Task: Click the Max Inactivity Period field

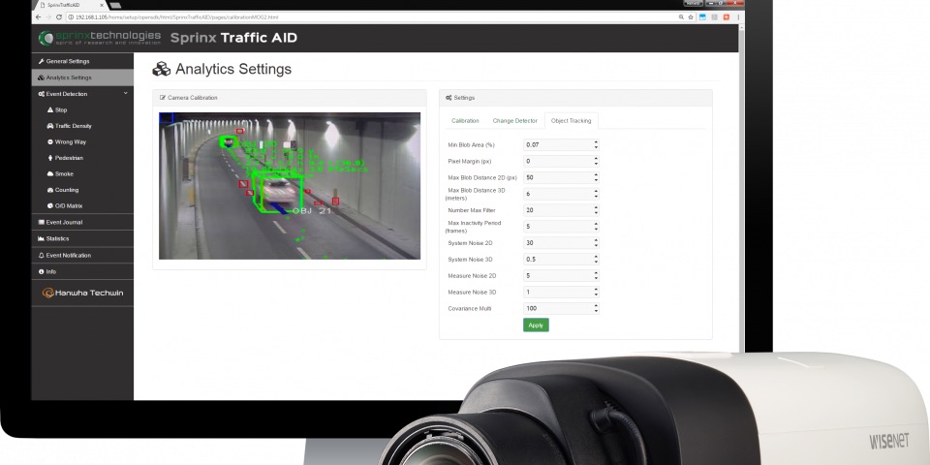Action: point(561,227)
